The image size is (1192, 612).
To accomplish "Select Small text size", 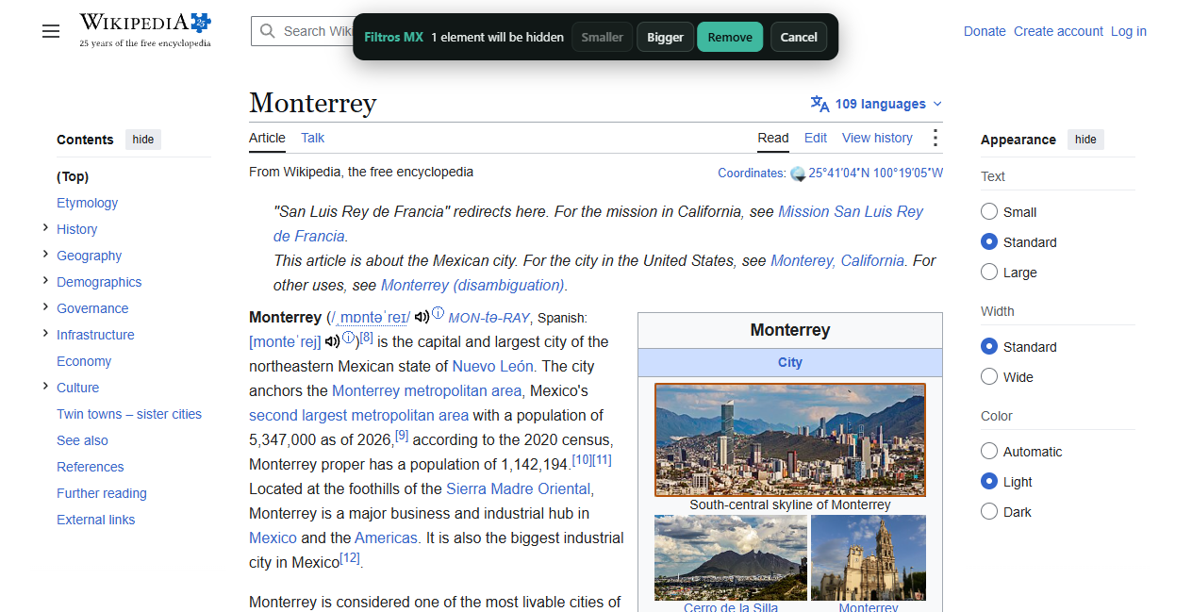I will (989, 211).
